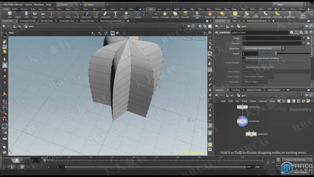Click the Font shelf tool
Image resolution: width=314 pixels, height=177 pixels.
[x=115, y=15]
